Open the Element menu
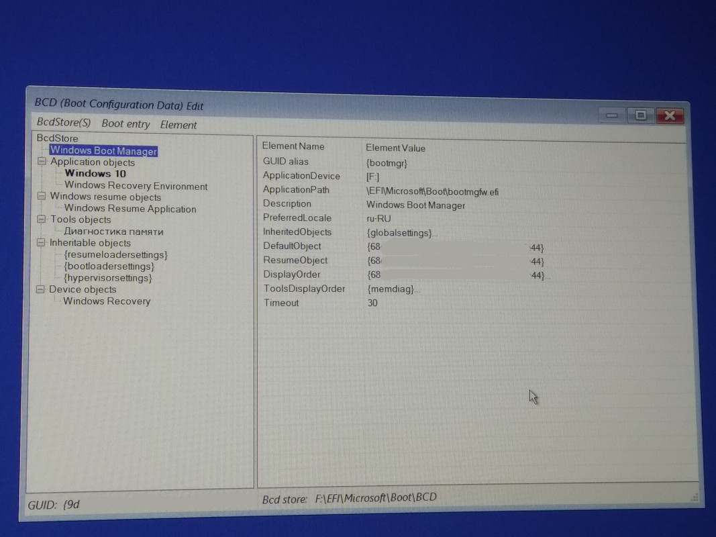 coord(178,125)
